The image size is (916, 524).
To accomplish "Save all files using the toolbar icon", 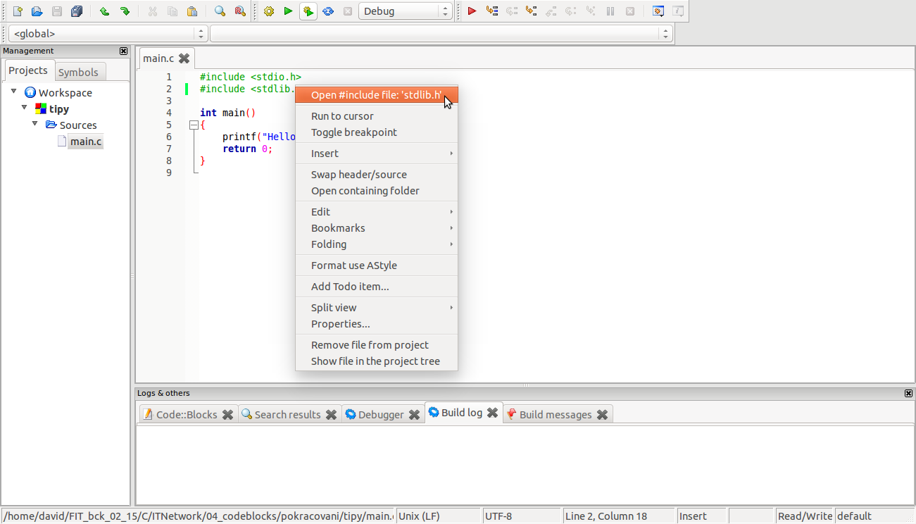I will [x=77, y=11].
